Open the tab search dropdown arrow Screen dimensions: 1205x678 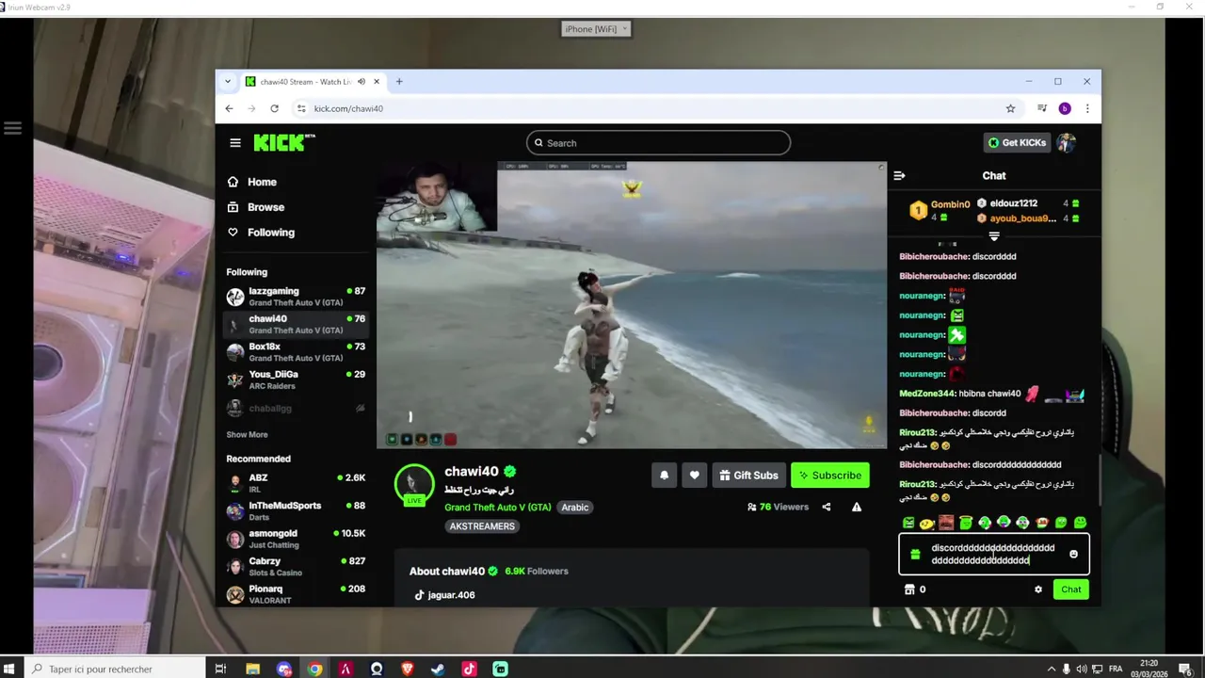227,82
